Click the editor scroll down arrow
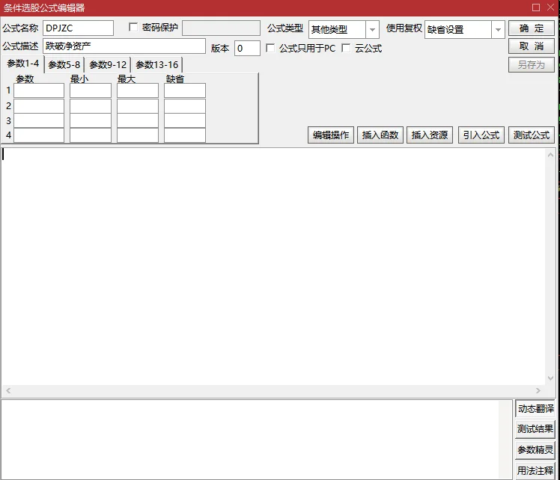Image resolution: width=560 pixels, height=480 pixels. (x=550, y=378)
